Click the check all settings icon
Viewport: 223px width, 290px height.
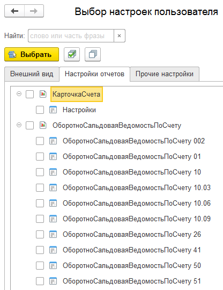(72, 54)
